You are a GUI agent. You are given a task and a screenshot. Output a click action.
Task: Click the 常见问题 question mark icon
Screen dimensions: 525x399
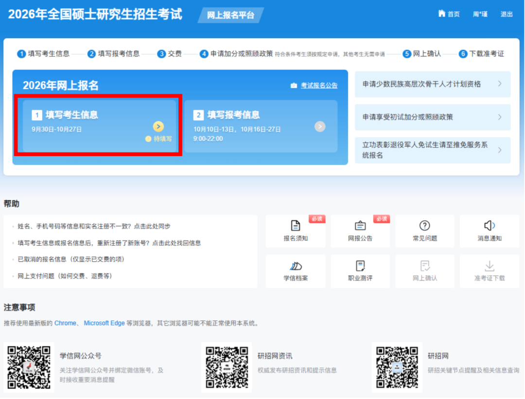point(424,231)
